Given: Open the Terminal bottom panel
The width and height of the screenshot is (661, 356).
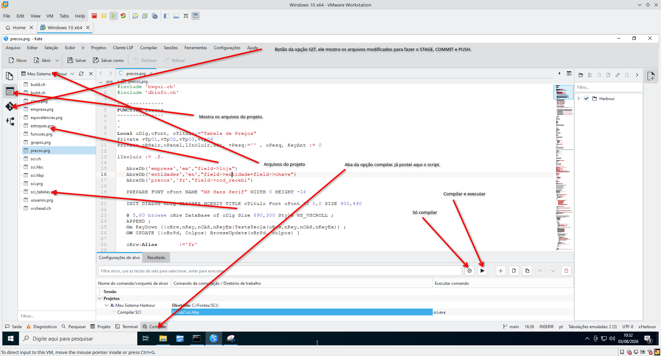Looking at the screenshot, I should (126, 326).
